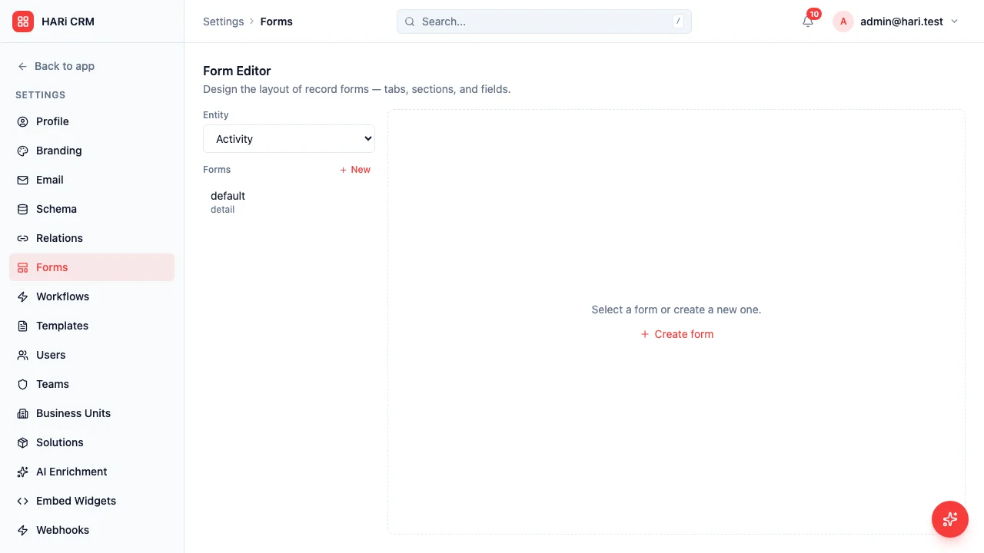
Task: Click the Create form button
Action: (676, 334)
